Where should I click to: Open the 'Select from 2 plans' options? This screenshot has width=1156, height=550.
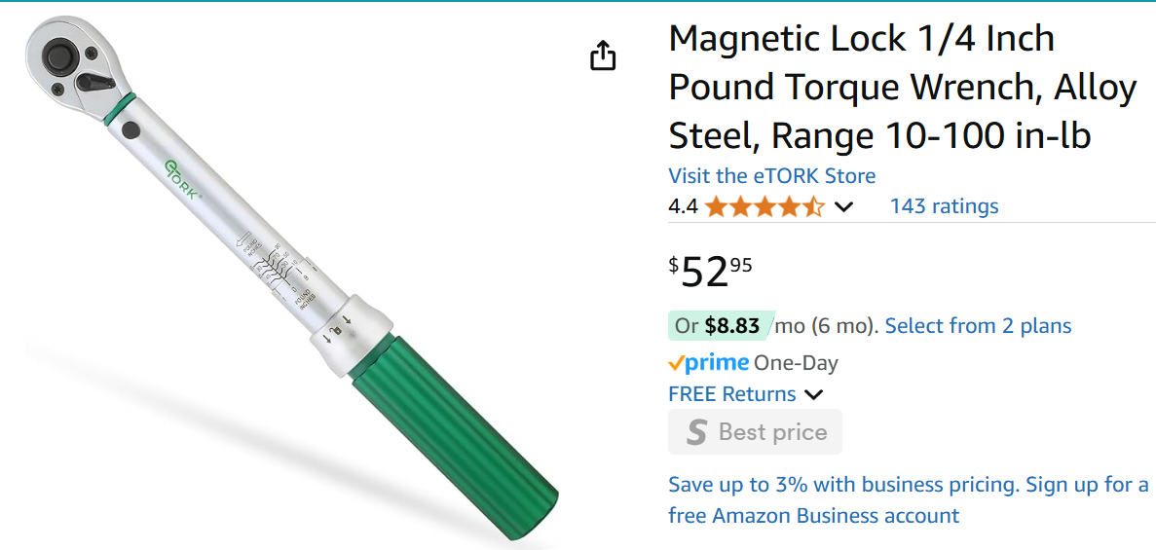pyautogui.click(x=978, y=325)
